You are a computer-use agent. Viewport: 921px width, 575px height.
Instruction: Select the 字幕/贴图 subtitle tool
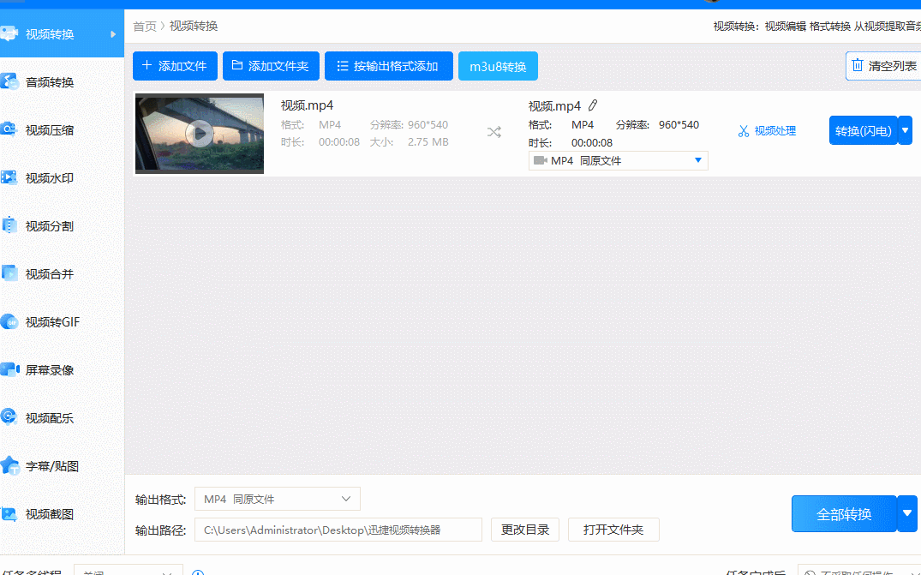coord(51,465)
